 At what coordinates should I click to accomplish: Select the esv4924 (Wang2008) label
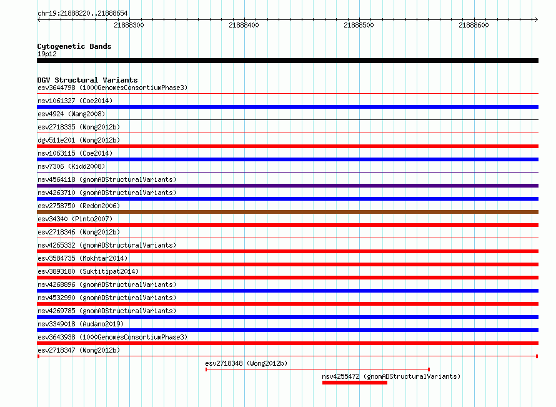(71, 114)
